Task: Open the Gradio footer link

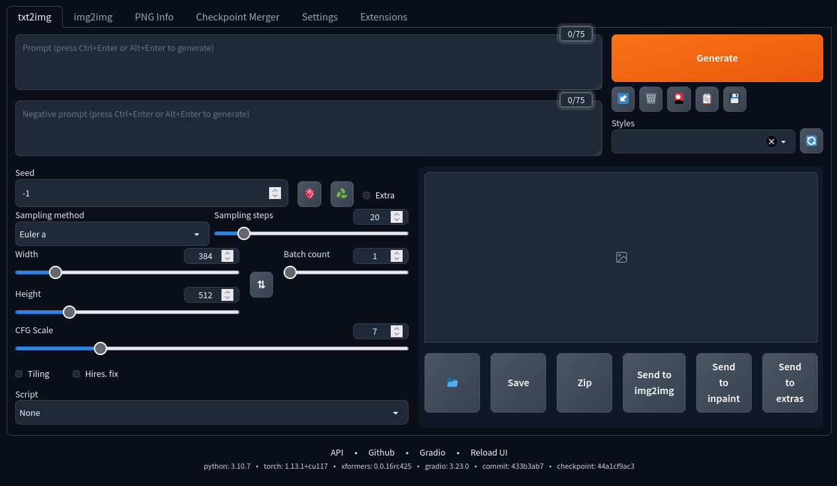Action: [x=432, y=453]
